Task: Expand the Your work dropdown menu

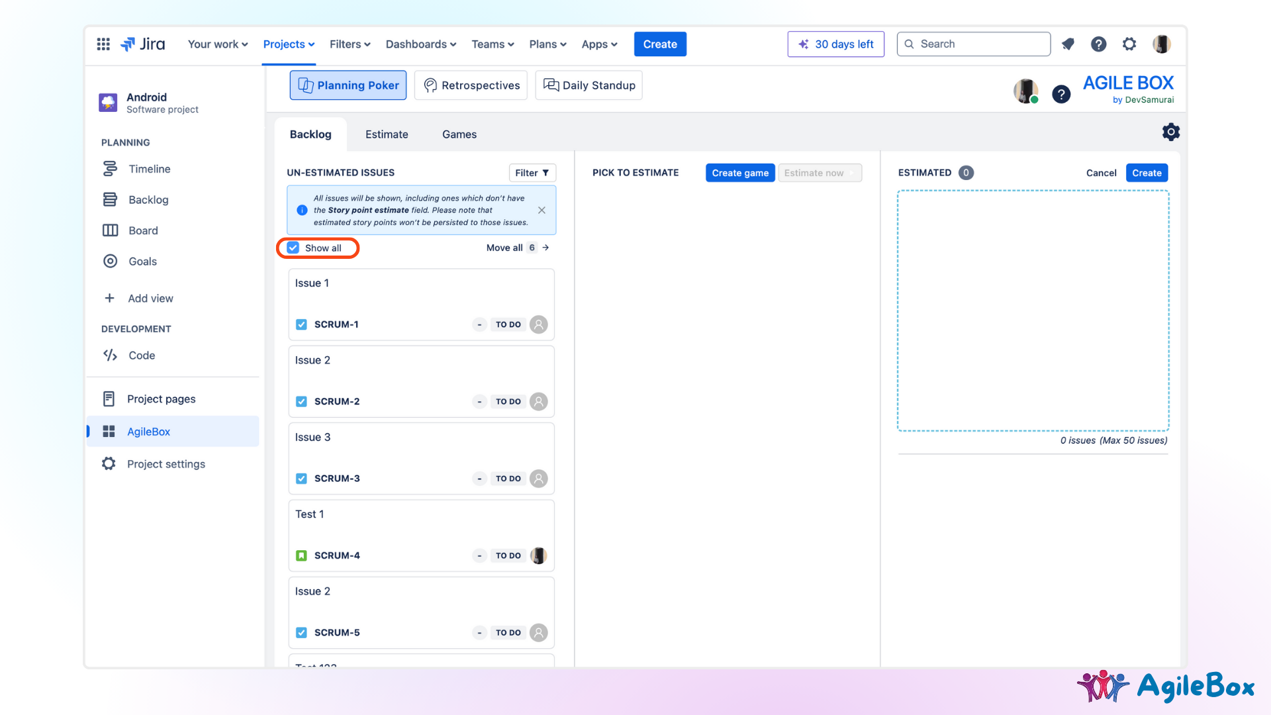Action: (x=218, y=44)
